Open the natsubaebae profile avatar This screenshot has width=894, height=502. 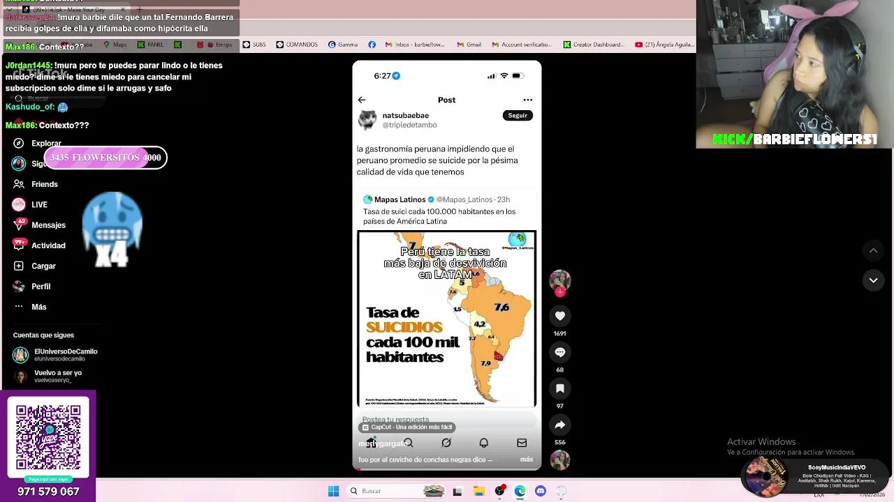[x=367, y=120]
